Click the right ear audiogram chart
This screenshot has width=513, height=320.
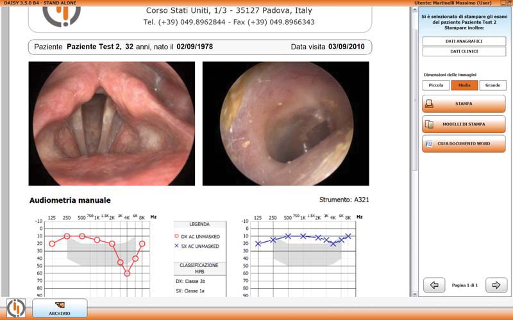point(88,256)
